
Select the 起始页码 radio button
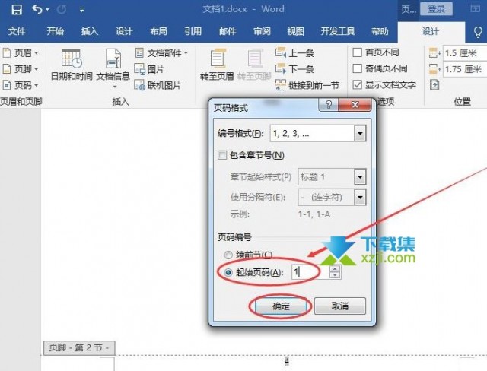coord(228,272)
